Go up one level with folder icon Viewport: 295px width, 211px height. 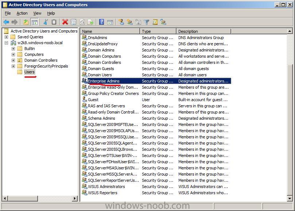26,22
